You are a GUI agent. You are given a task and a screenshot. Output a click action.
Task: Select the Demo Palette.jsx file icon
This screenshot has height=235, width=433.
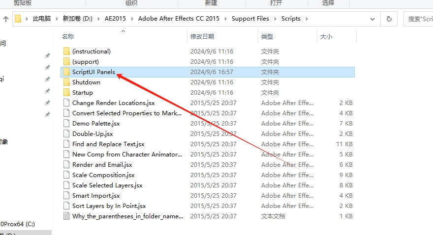tap(67, 124)
